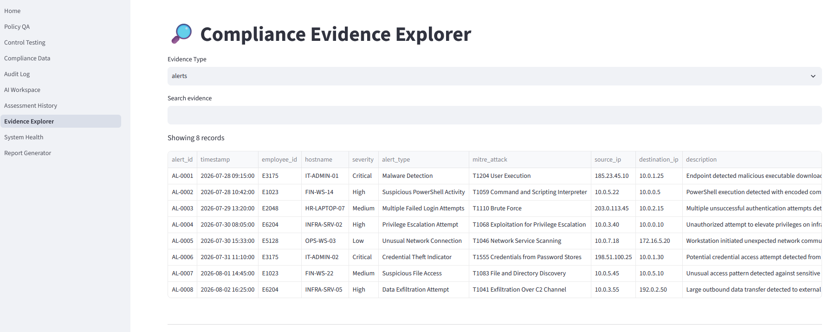
Task: Click Multiple Failed Login Attempts cell
Action: [424, 208]
